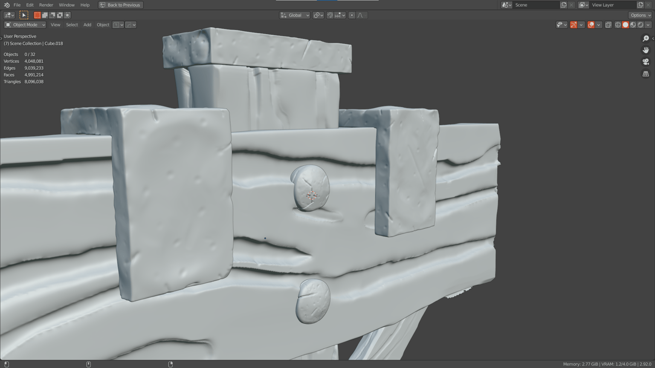Click the Back to Previous button

coord(121,5)
